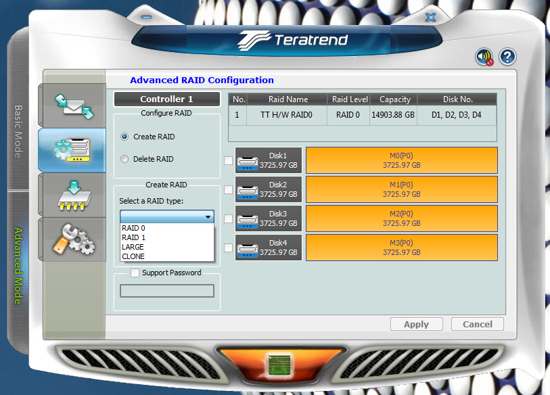Click the Disk3 drive icon
Image resolution: width=550 pixels, height=395 pixels.
pos(248,221)
